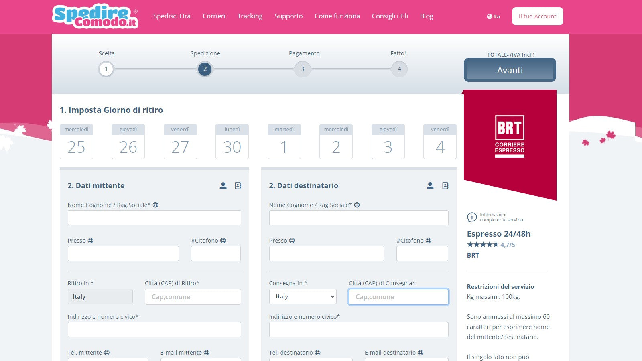Select pickup day venerdì 4
Viewport: 642px width, 361px height.
point(440,142)
